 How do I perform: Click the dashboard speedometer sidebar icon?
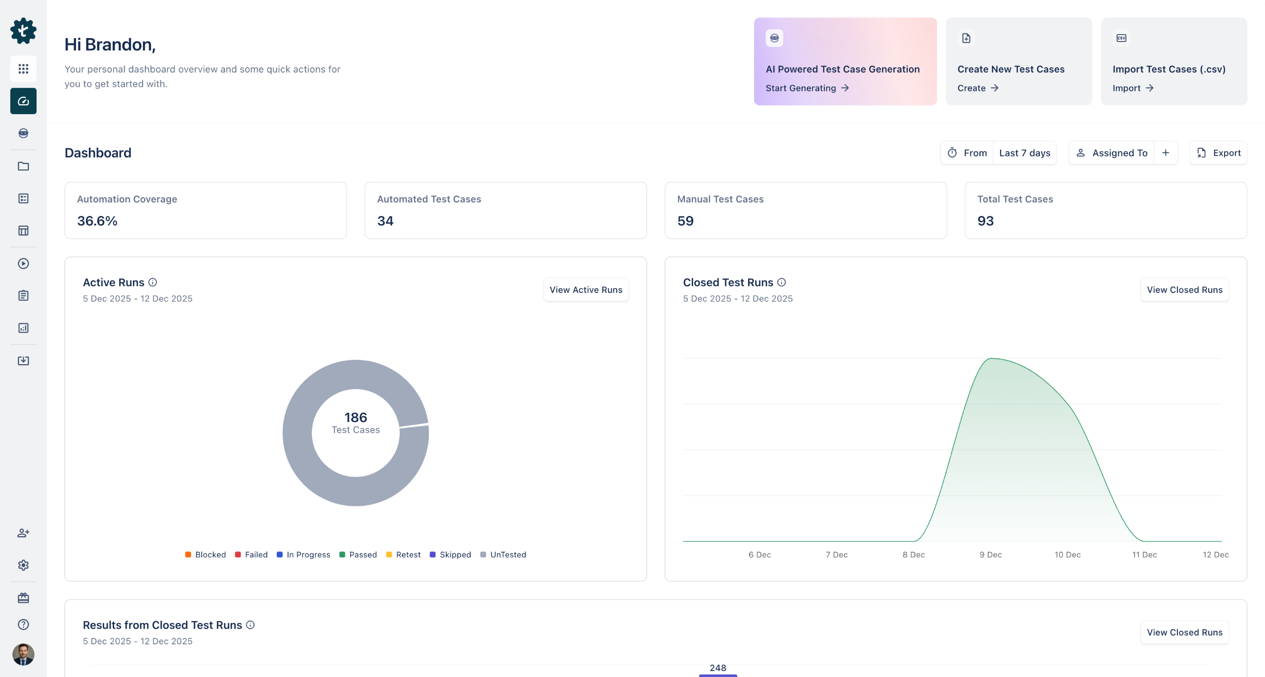tap(23, 101)
